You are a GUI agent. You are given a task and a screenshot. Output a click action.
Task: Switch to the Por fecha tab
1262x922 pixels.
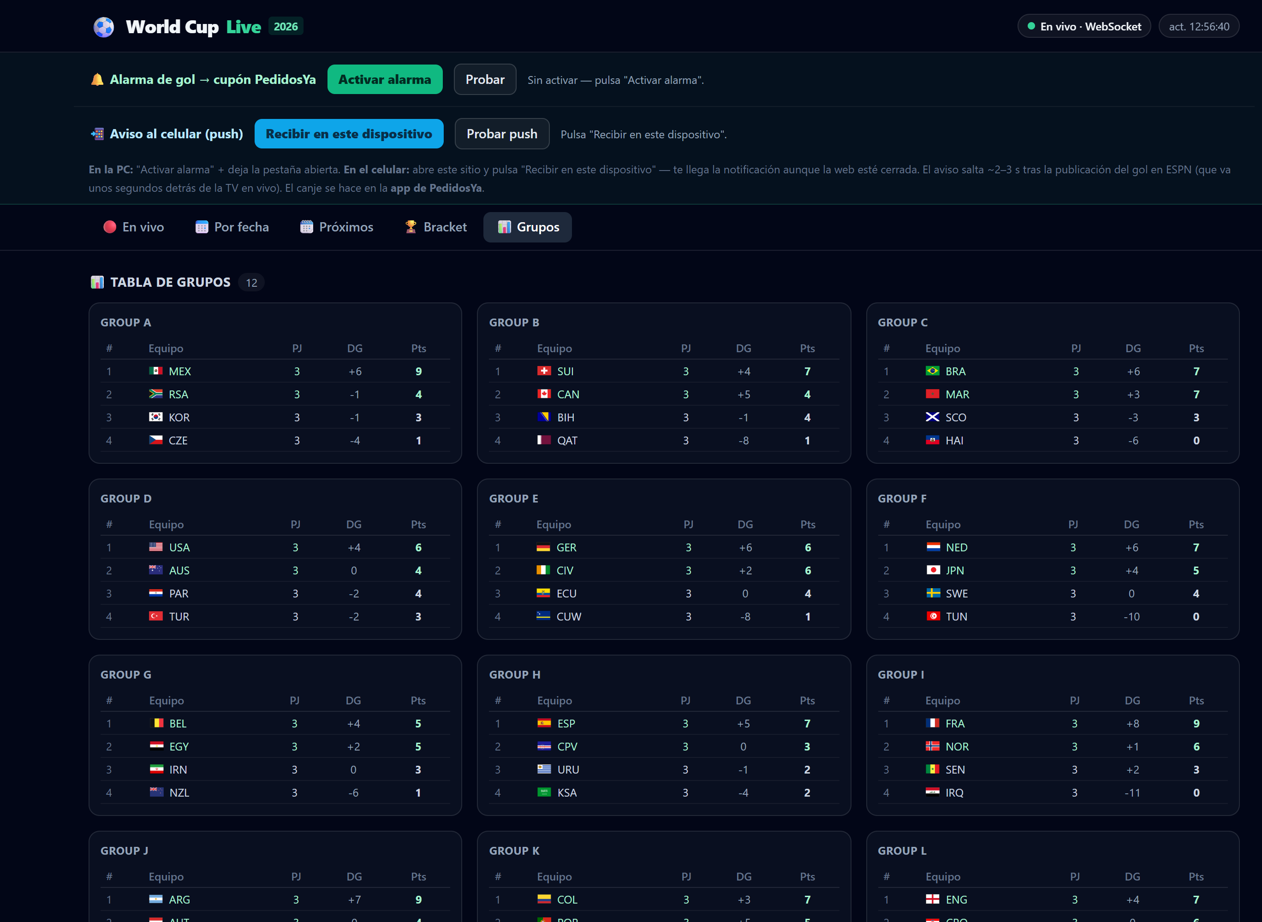(232, 227)
